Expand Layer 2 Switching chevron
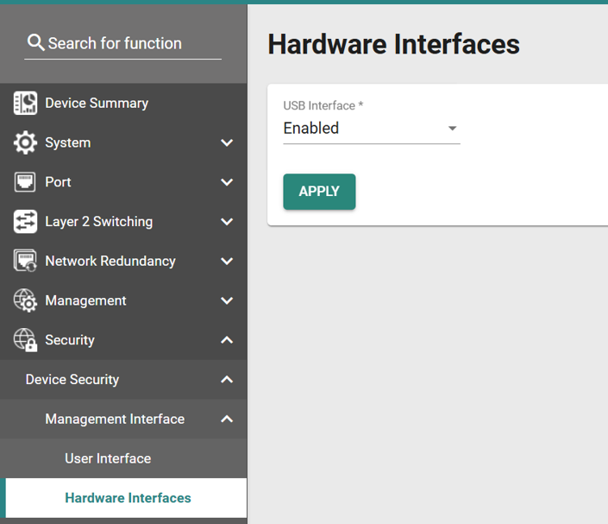608x524 pixels. click(x=227, y=221)
